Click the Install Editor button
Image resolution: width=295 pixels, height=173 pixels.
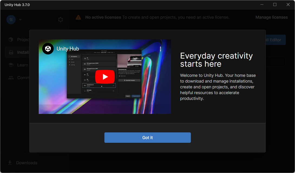point(276,40)
